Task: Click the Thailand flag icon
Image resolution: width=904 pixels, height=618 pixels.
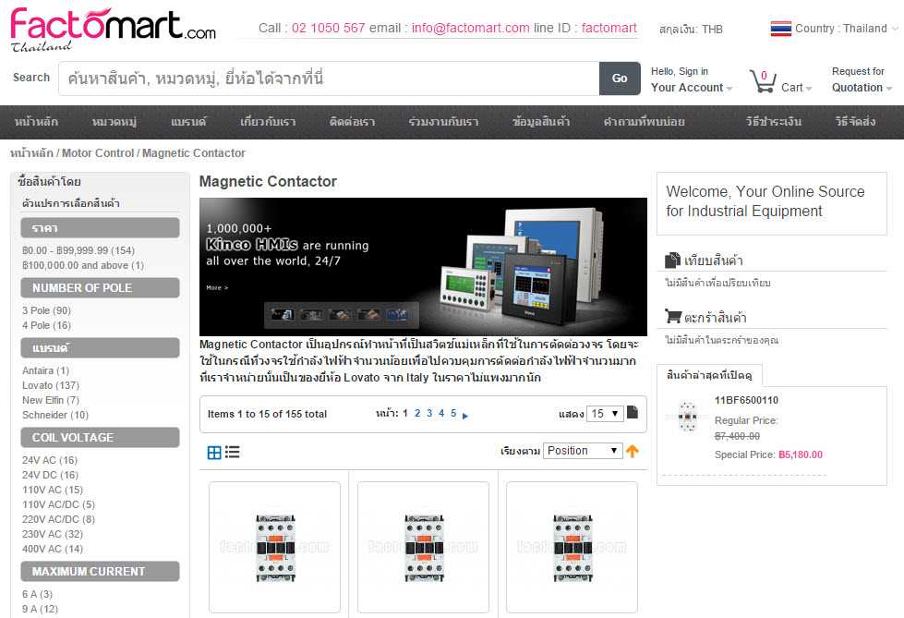Action: point(780,29)
